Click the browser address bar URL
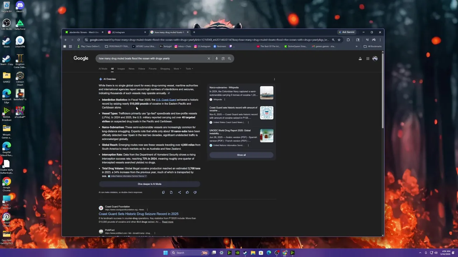458x257 pixels. click(209, 40)
